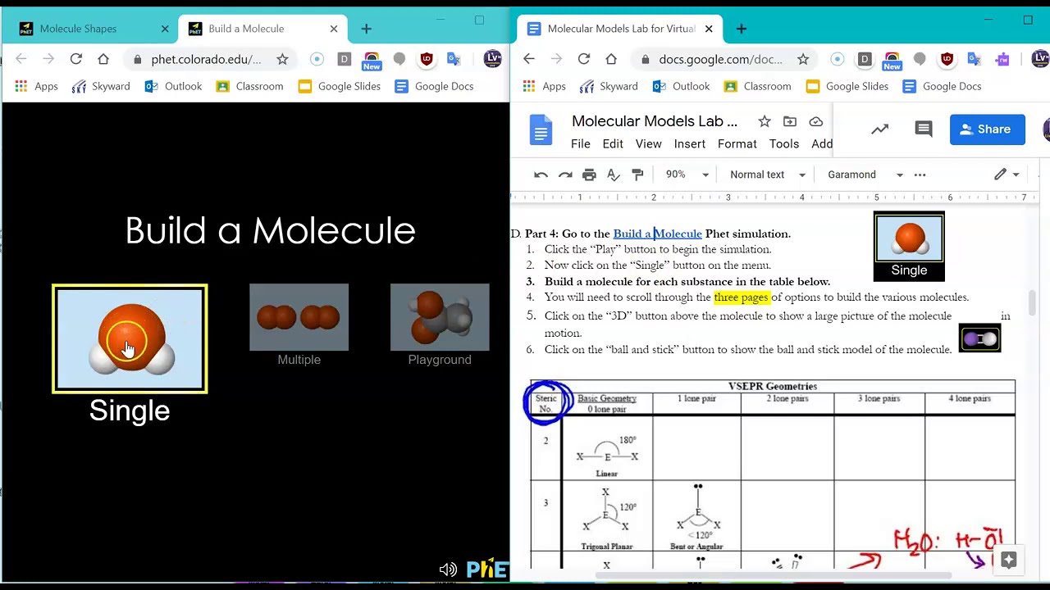Select the Single molecule mode thumbnail

coord(130,338)
